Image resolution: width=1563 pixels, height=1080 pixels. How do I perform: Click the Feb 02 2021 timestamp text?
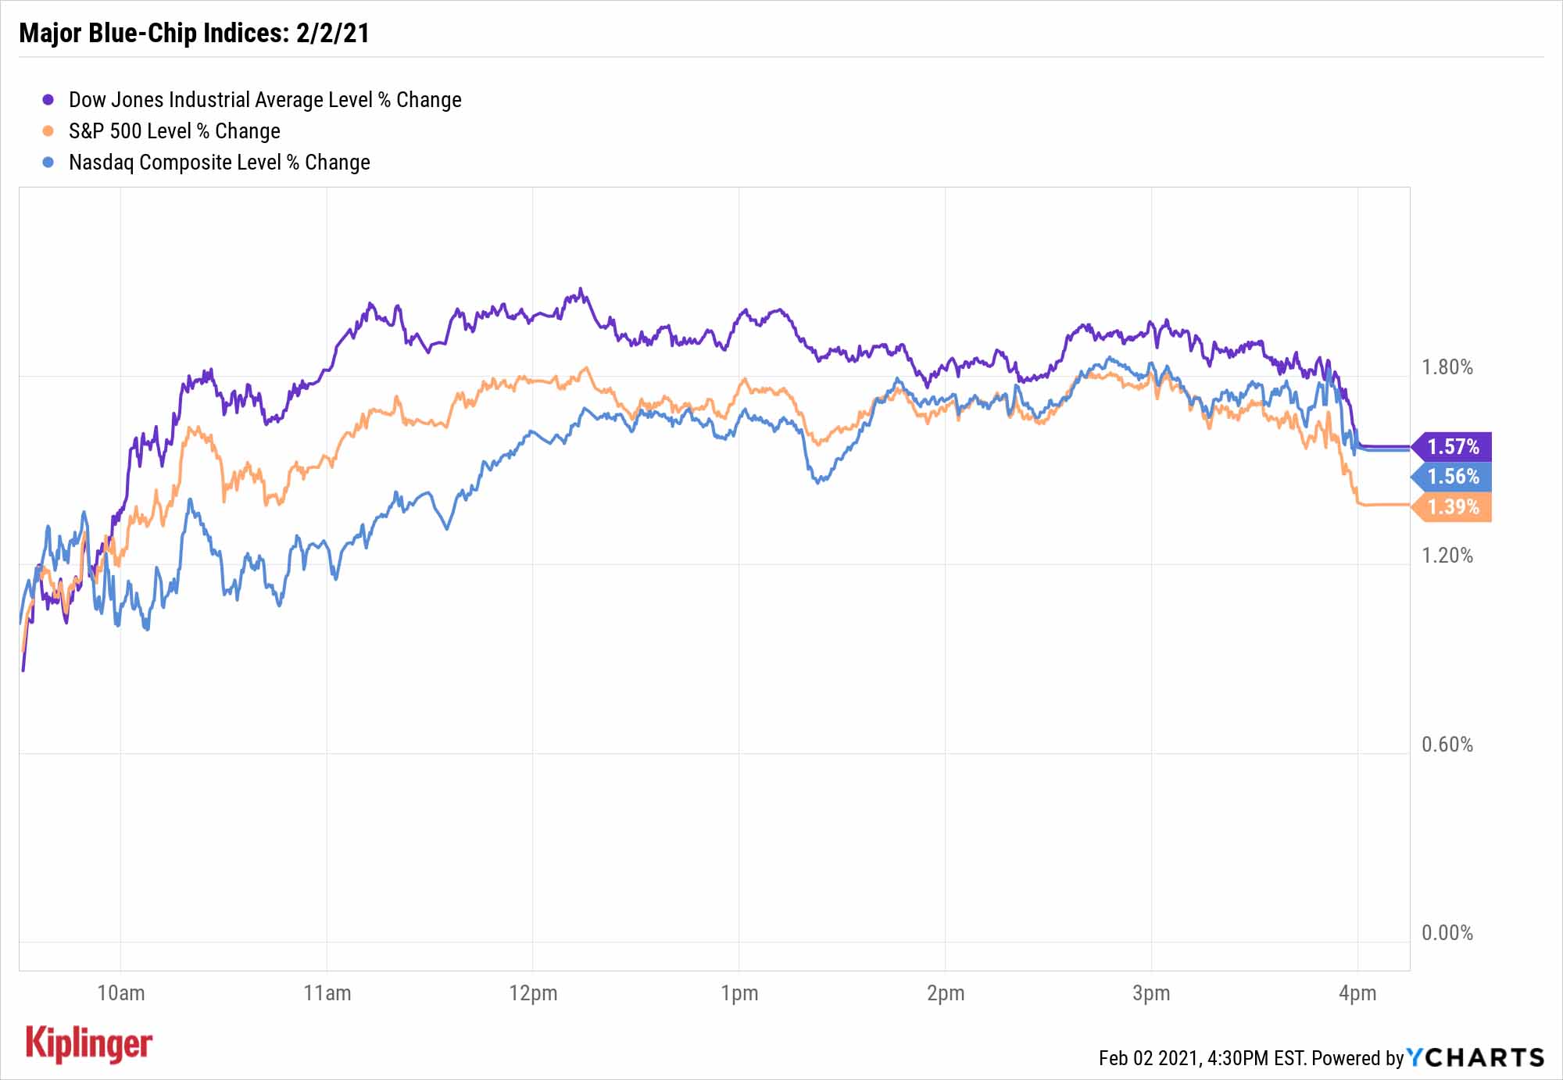click(x=1202, y=1058)
